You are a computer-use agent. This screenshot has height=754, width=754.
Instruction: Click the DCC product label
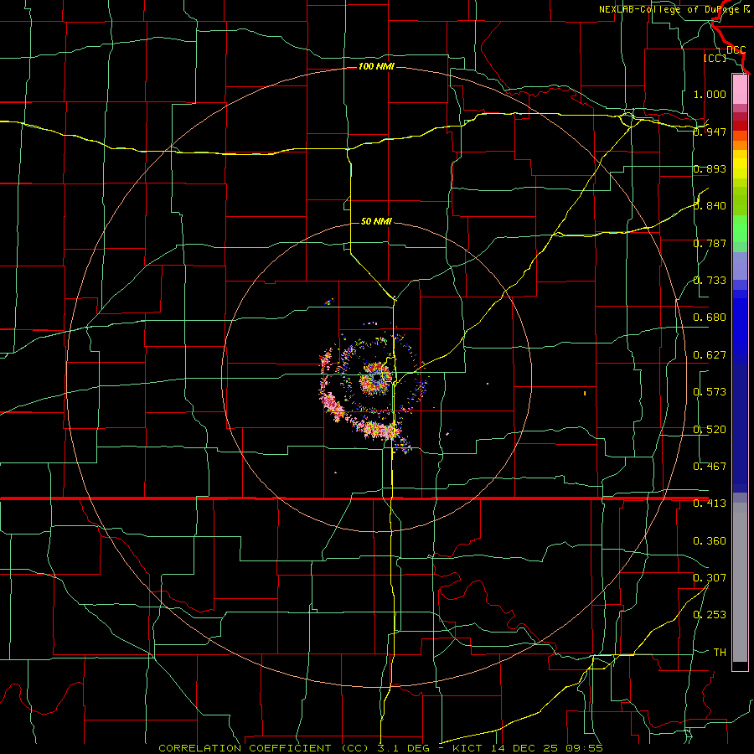736,50
